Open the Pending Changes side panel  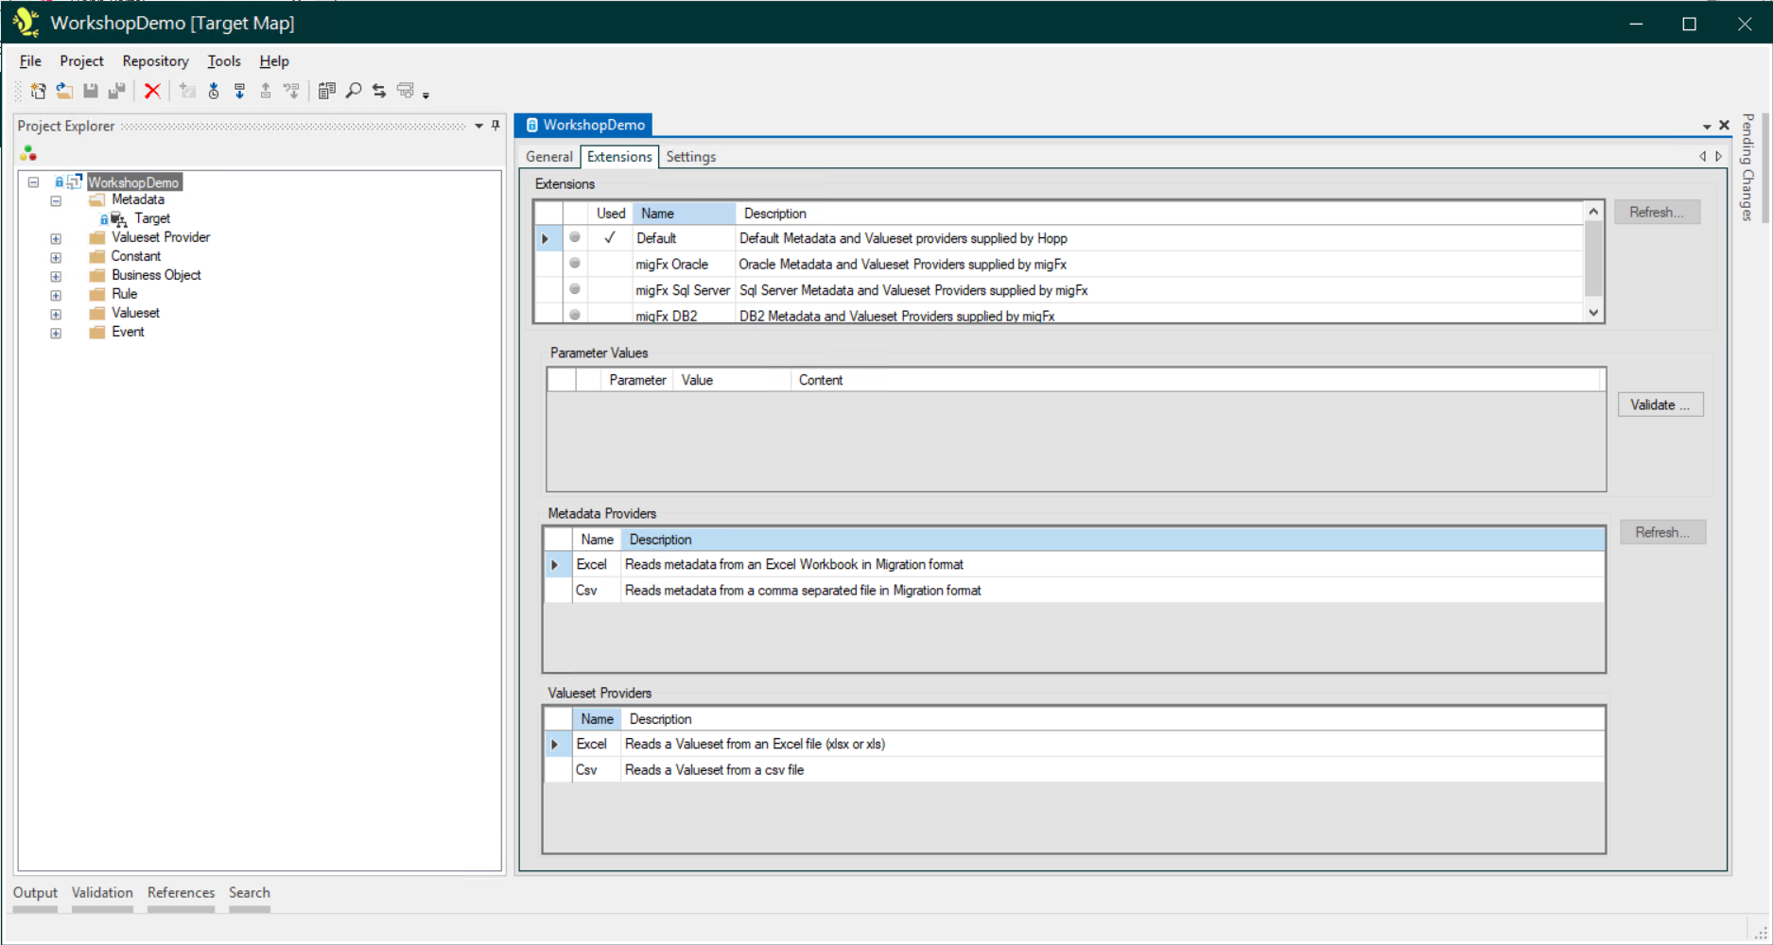click(x=1747, y=167)
